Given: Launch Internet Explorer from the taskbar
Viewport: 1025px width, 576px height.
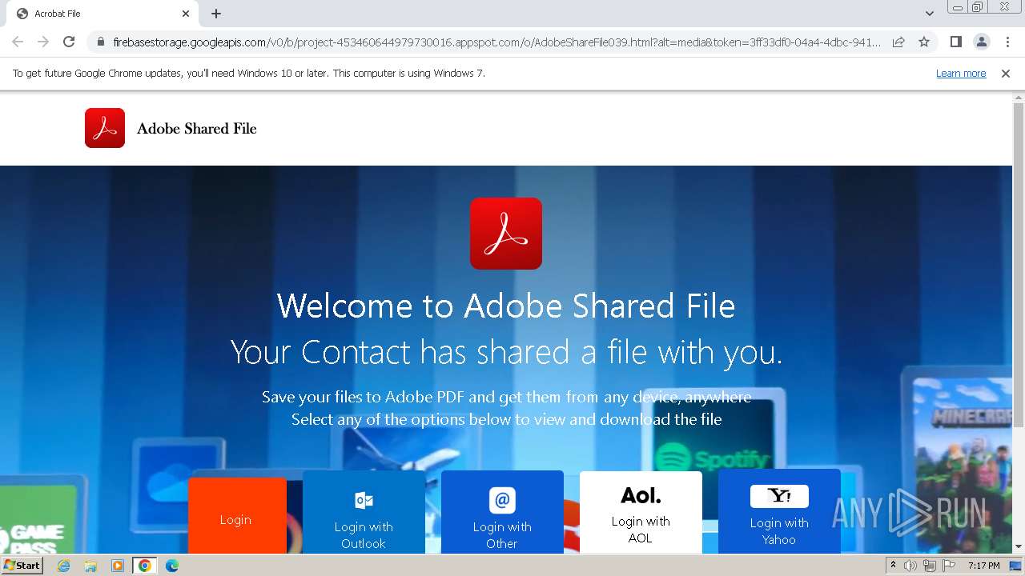Looking at the screenshot, I should (64, 566).
